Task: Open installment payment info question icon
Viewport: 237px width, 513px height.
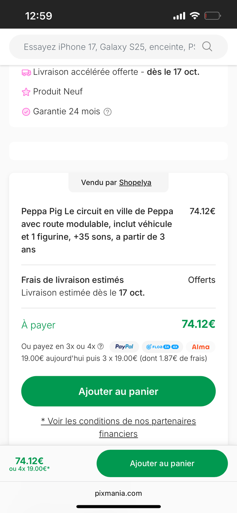Action: 101,346
